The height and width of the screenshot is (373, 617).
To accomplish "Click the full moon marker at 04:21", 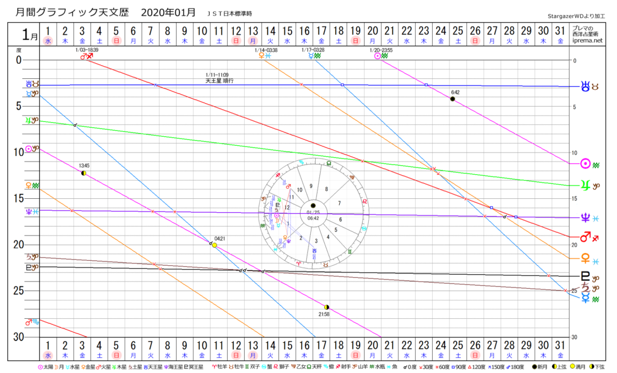I will (215, 245).
